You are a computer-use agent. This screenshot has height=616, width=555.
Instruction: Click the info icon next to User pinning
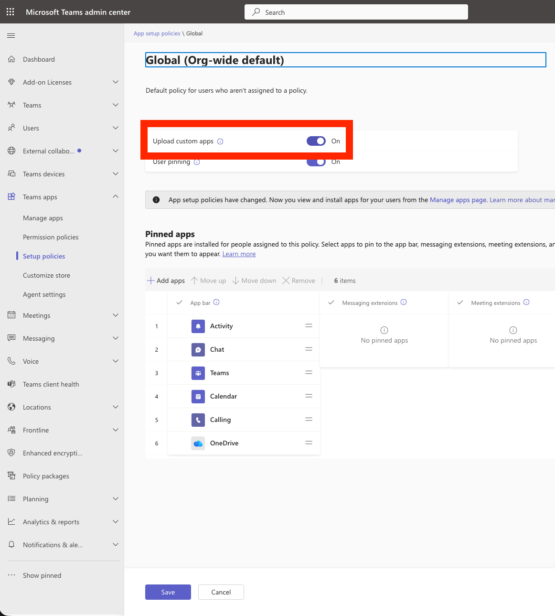(x=197, y=162)
